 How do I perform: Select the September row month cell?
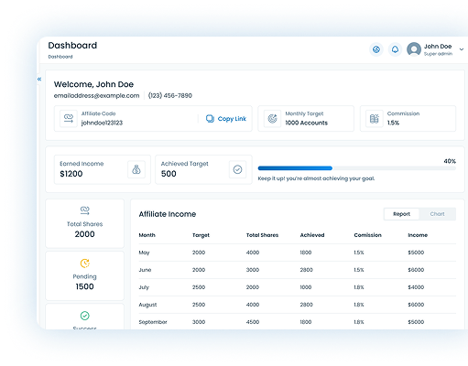pos(153,322)
